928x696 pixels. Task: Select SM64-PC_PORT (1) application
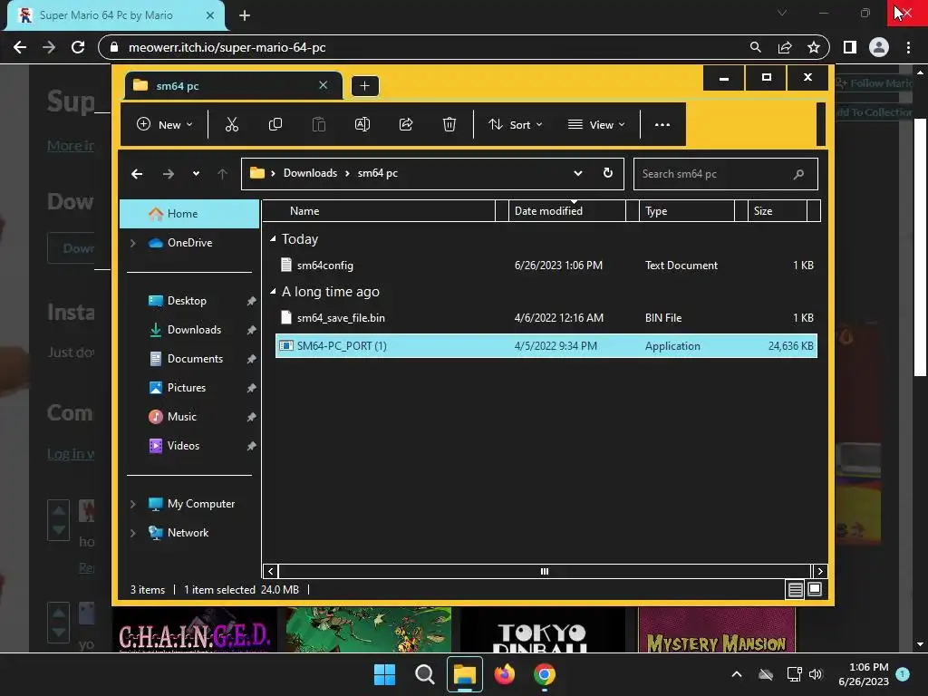click(x=546, y=346)
